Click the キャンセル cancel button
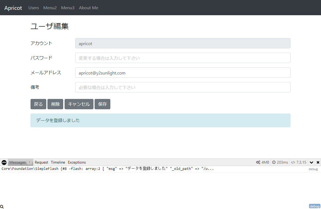 pos(79,104)
